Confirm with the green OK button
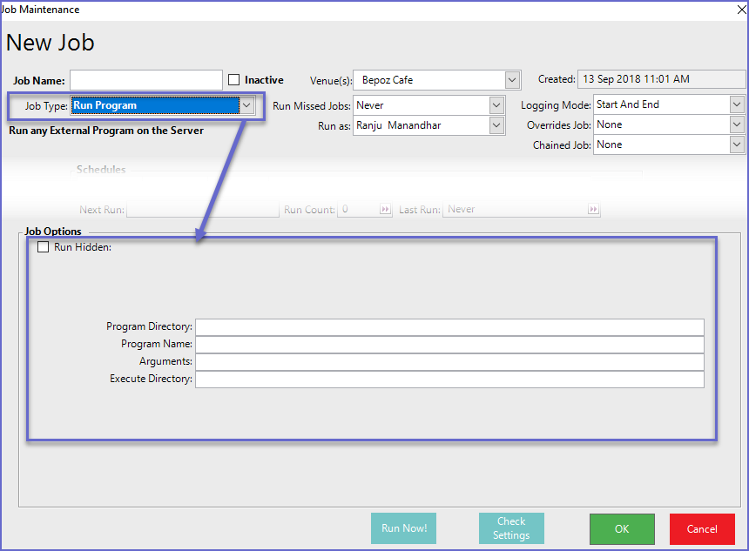 [x=621, y=528]
